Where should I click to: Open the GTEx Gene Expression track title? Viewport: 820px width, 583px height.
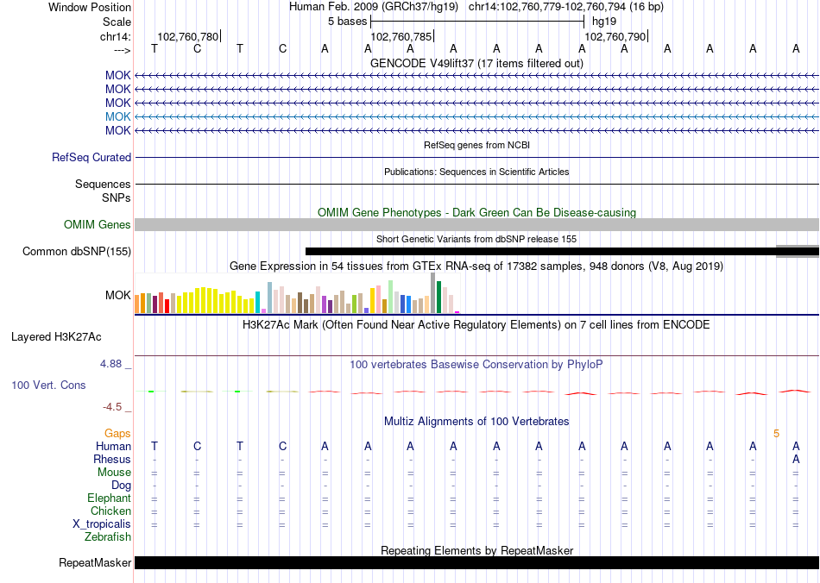pyautogui.click(x=476, y=266)
